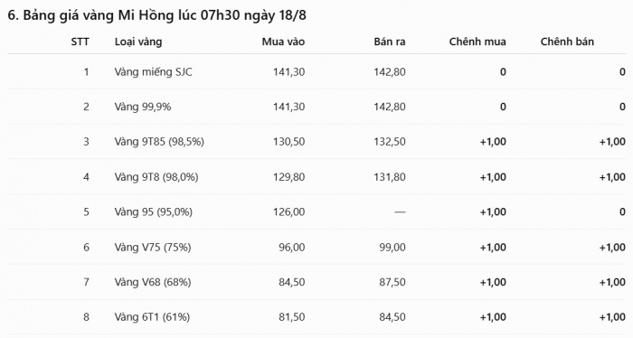Click the 129,80 buy price value

[x=289, y=177]
